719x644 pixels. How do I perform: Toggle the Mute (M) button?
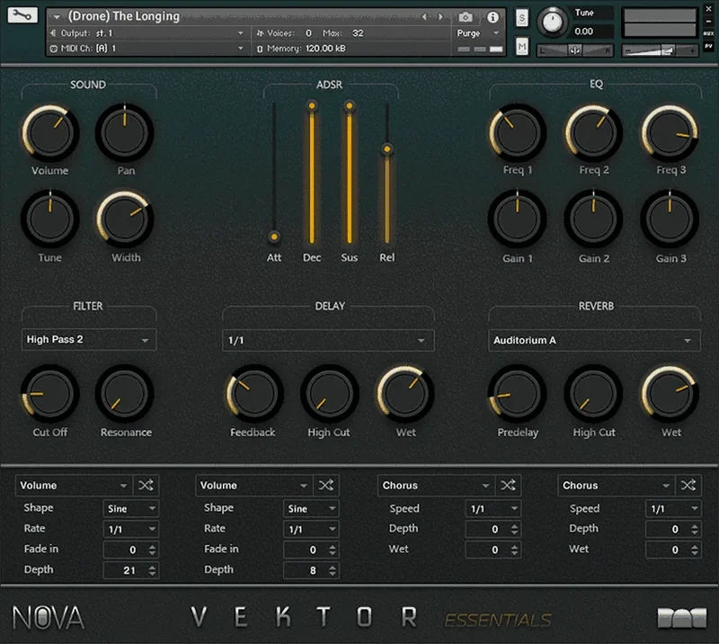coord(522,47)
